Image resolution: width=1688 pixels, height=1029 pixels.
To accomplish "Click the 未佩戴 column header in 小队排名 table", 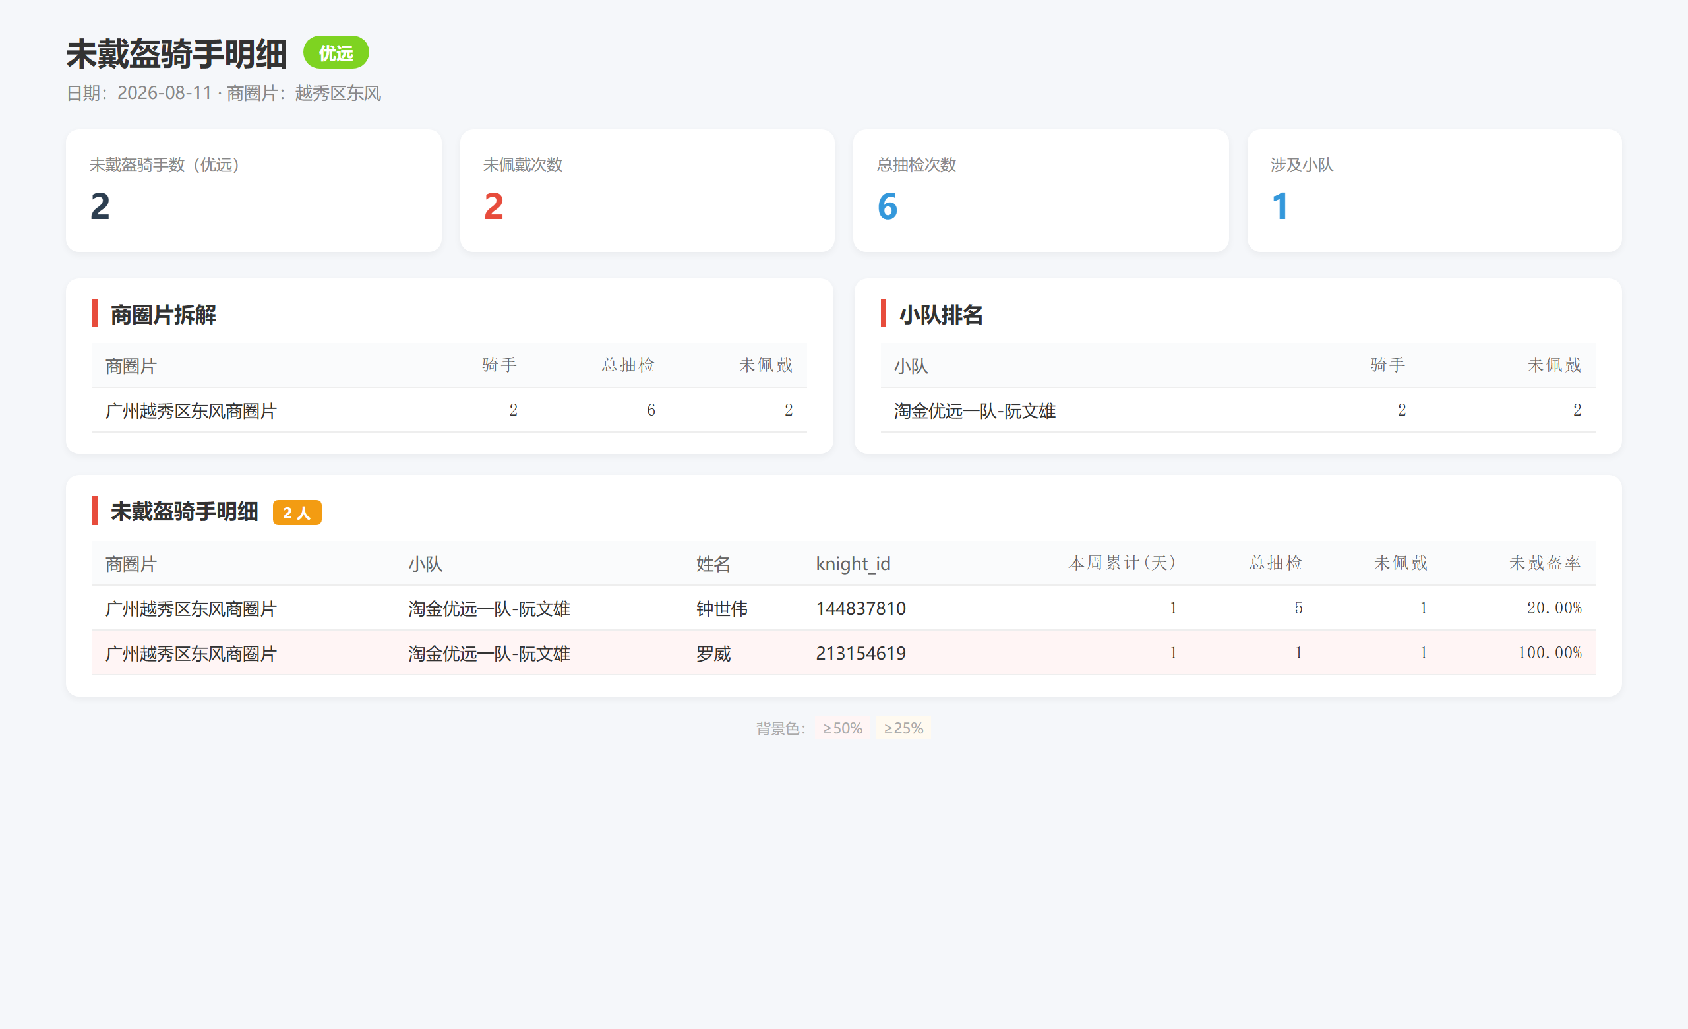I will [1553, 365].
